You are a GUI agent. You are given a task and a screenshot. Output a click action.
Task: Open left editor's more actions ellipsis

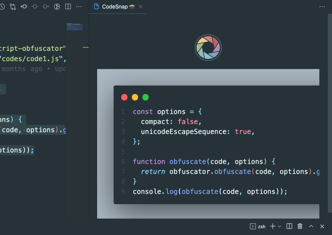click(x=79, y=6)
